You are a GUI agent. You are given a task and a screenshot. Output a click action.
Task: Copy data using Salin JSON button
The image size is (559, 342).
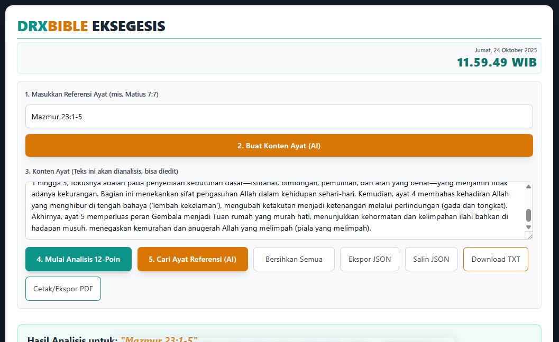(431, 259)
